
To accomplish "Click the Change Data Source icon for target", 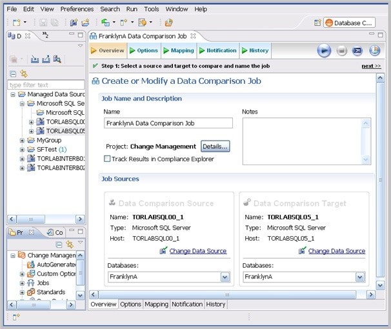I will coord(302,250).
